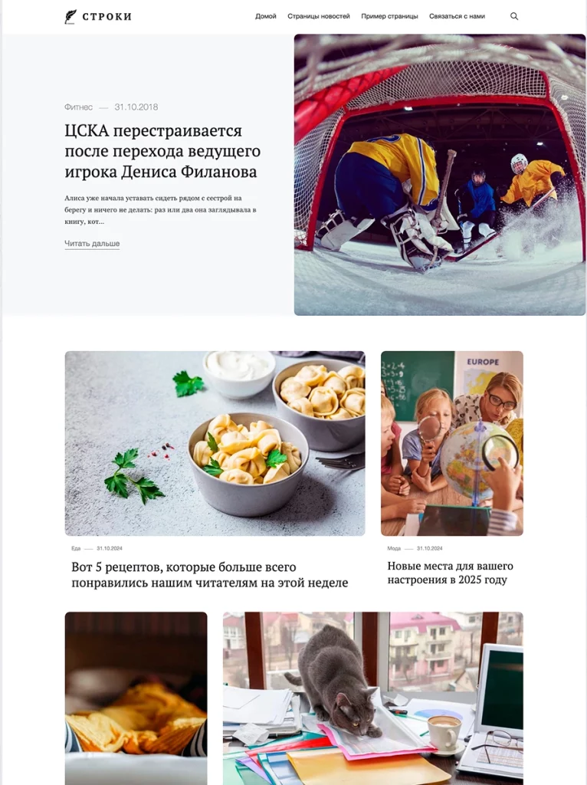The height and width of the screenshot is (785, 587).
Task: Select the Еда category tag
Action: click(76, 548)
